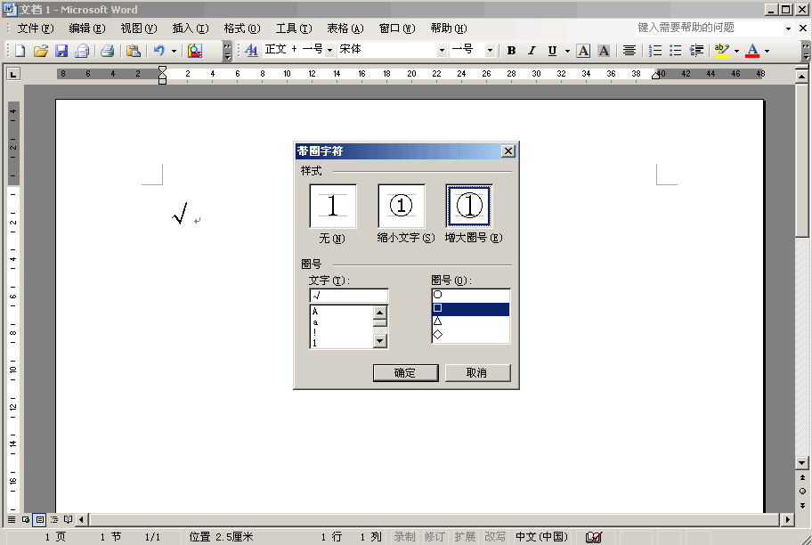Create a new blank document

pyautogui.click(x=20, y=51)
